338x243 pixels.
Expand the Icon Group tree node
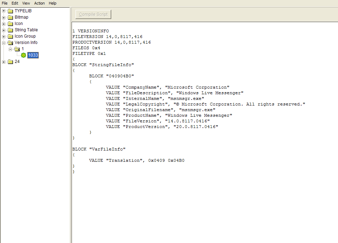[4, 37]
